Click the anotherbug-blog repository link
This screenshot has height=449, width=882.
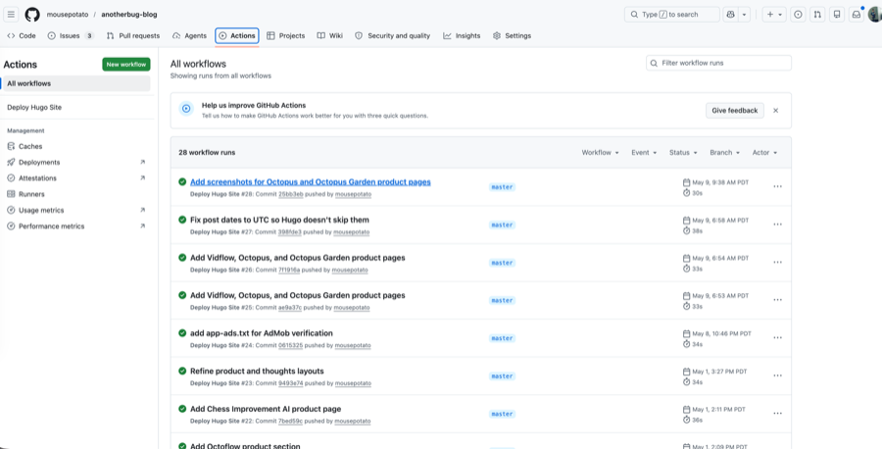[129, 14]
